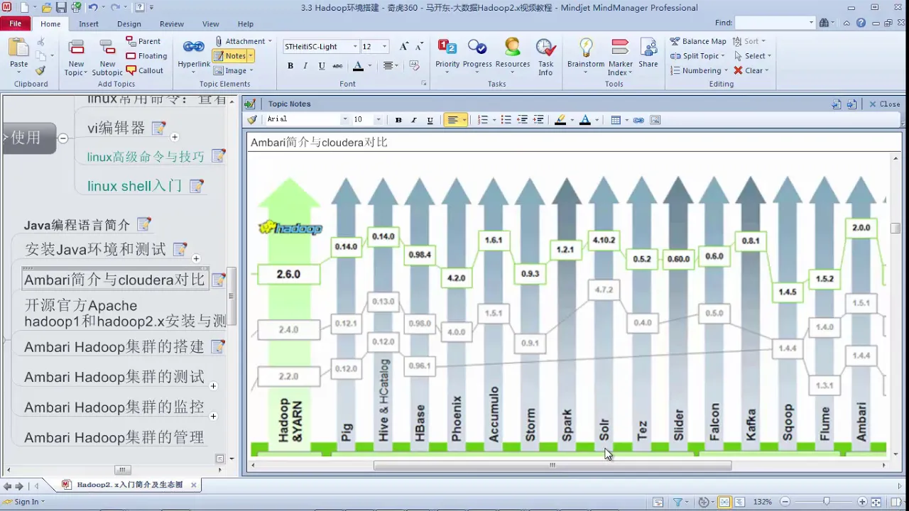Open the STHeitiSC-Light font dropdown
The height and width of the screenshot is (511, 909).
[355, 47]
